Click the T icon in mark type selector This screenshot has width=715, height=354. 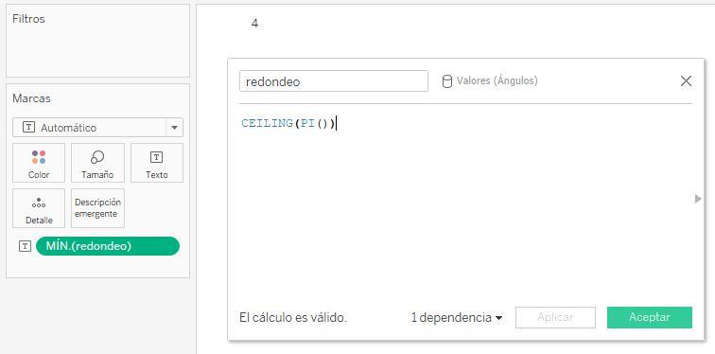point(28,128)
